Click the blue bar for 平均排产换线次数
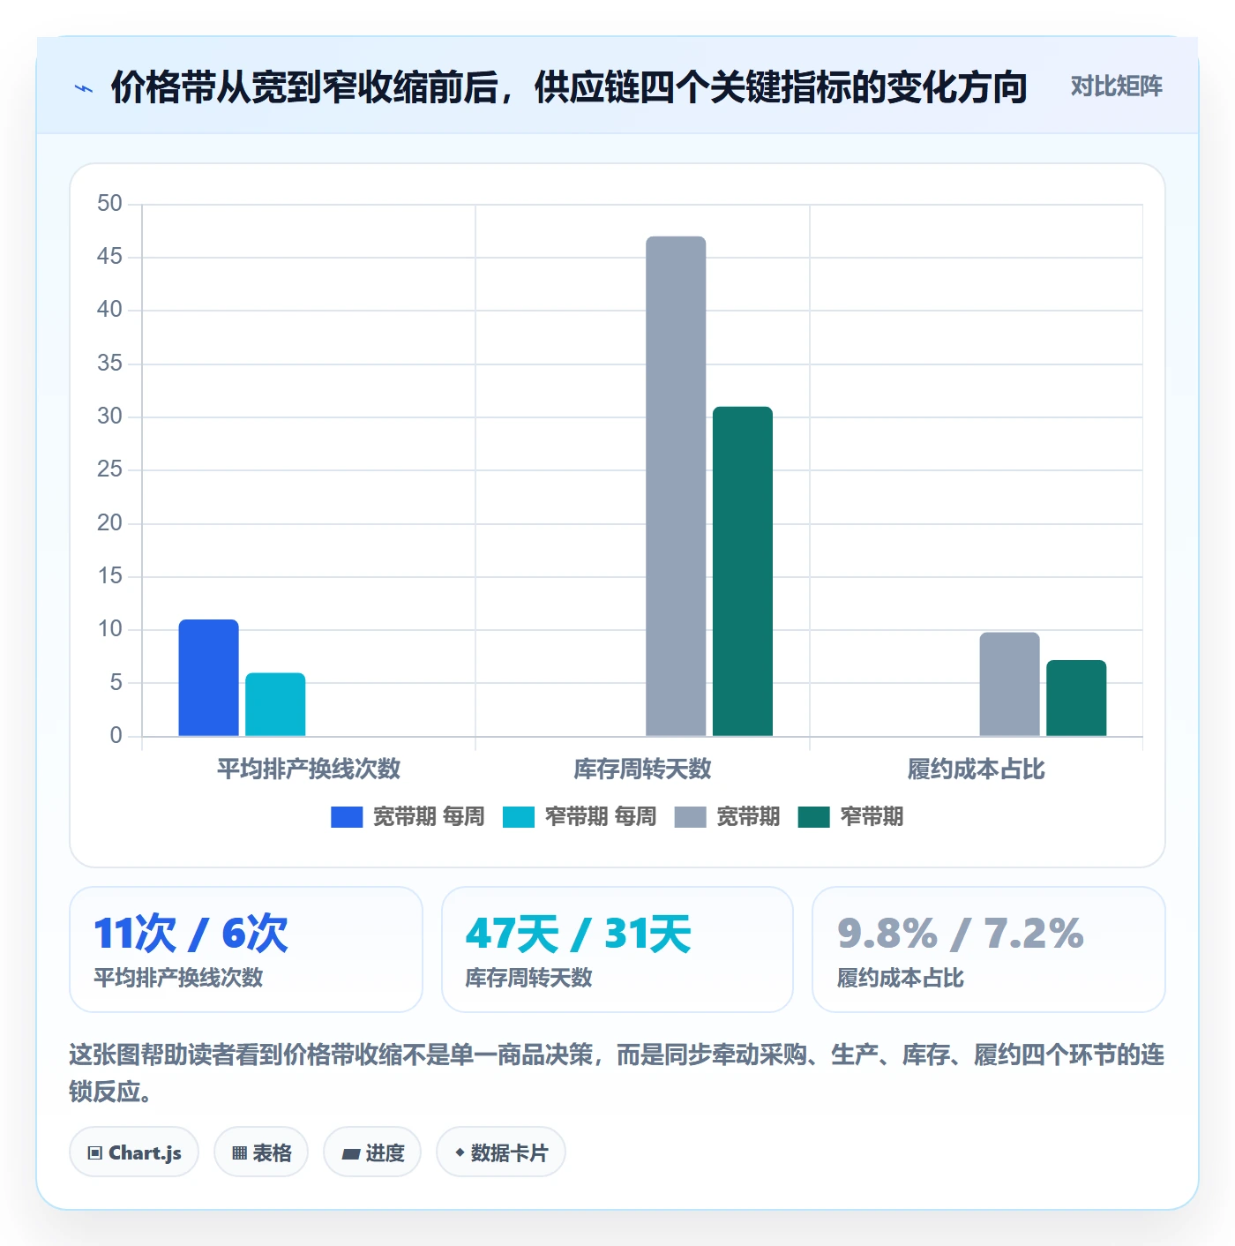 point(209,678)
